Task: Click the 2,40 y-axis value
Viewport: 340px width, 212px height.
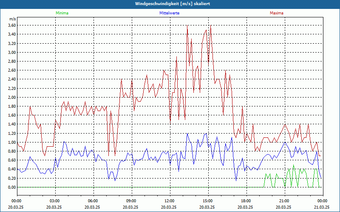Action: pos(12,79)
